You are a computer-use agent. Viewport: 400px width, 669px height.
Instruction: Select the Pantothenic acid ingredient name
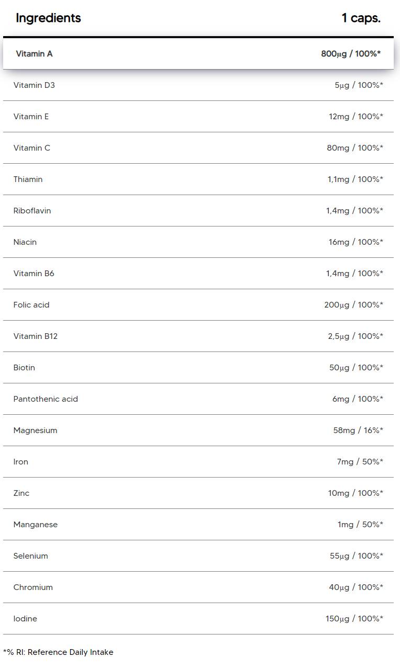(46, 399)
